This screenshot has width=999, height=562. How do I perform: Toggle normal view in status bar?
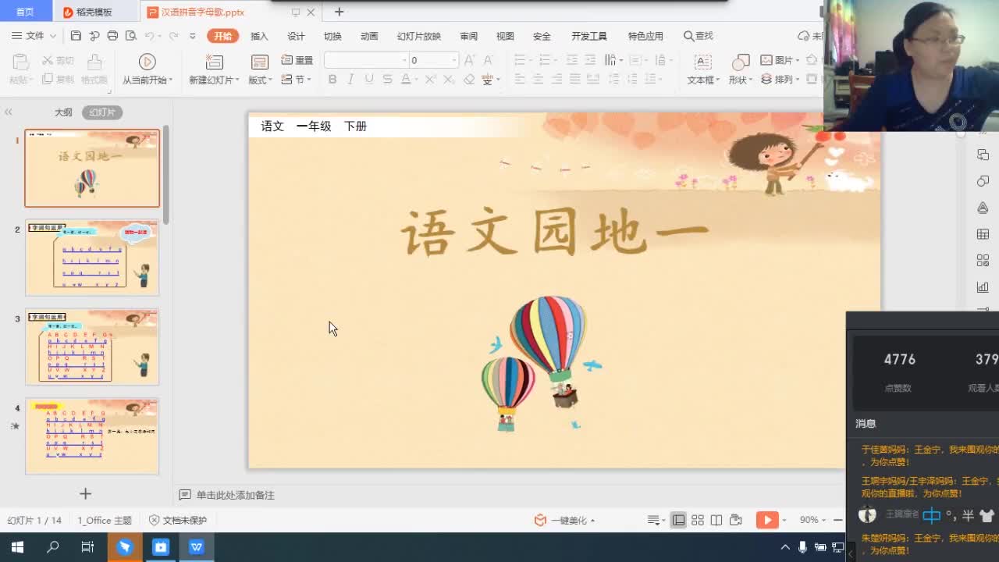(679, 520)
